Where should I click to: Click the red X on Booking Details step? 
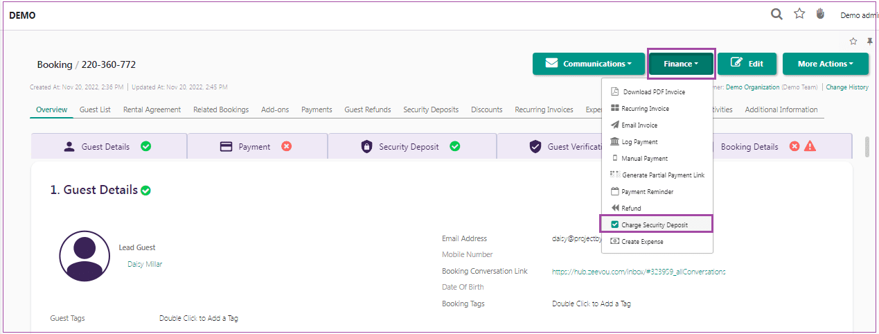coord(794,146)
